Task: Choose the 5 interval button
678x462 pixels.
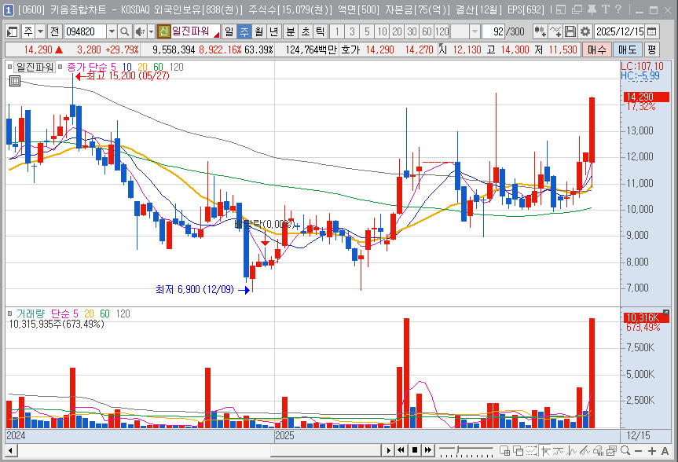Action: point(367,31)
